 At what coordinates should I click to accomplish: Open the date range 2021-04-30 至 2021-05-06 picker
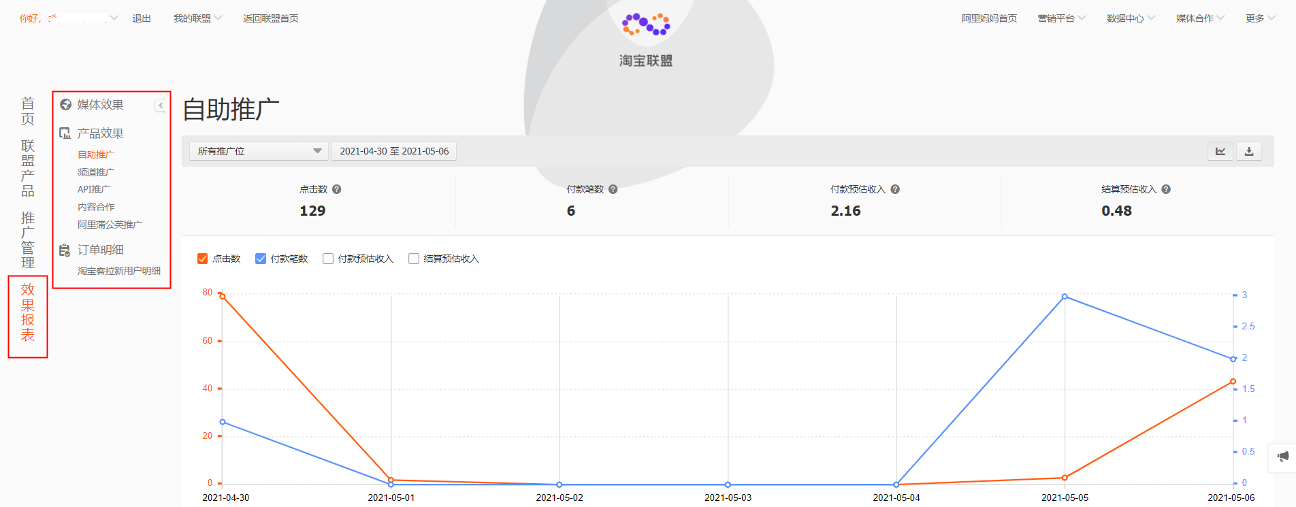click(x=394, y=151)
